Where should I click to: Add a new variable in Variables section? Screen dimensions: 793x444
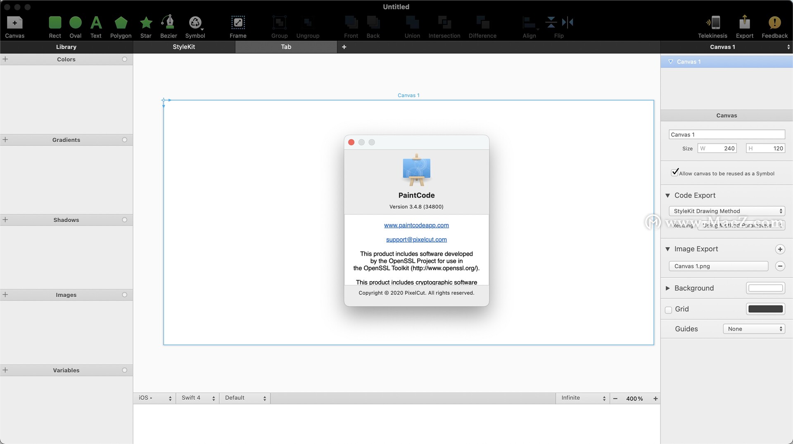tap(5, 370)
